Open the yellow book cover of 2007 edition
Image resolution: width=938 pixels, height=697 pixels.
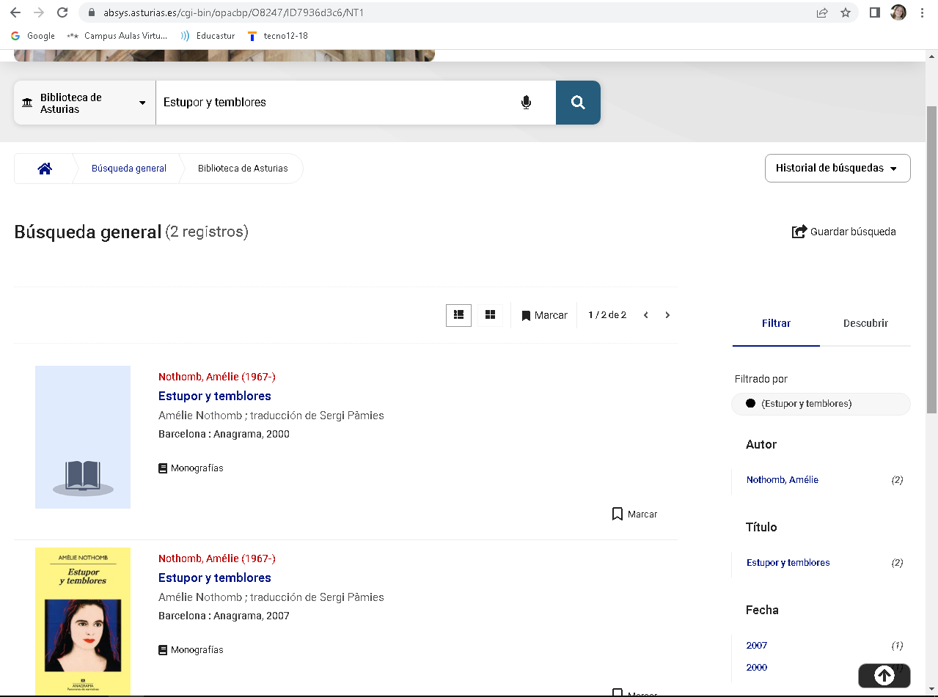83,621
